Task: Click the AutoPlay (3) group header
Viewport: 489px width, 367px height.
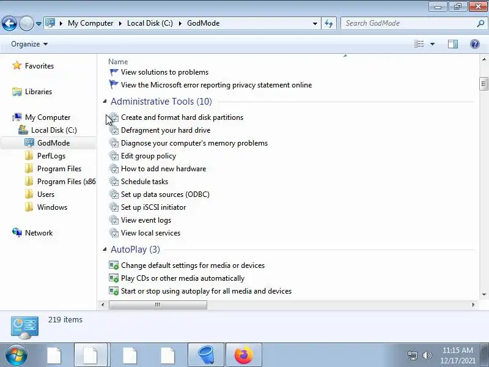Action: [x=135, y=249]
